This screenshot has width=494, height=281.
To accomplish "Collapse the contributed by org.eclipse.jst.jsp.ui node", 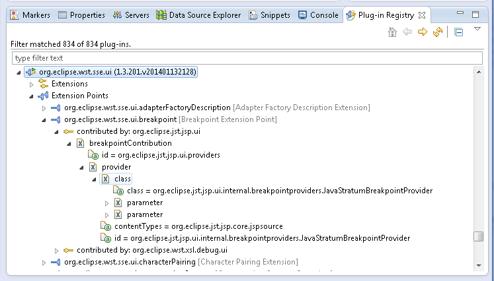I will pyautogui.click(x=56, y=132).
